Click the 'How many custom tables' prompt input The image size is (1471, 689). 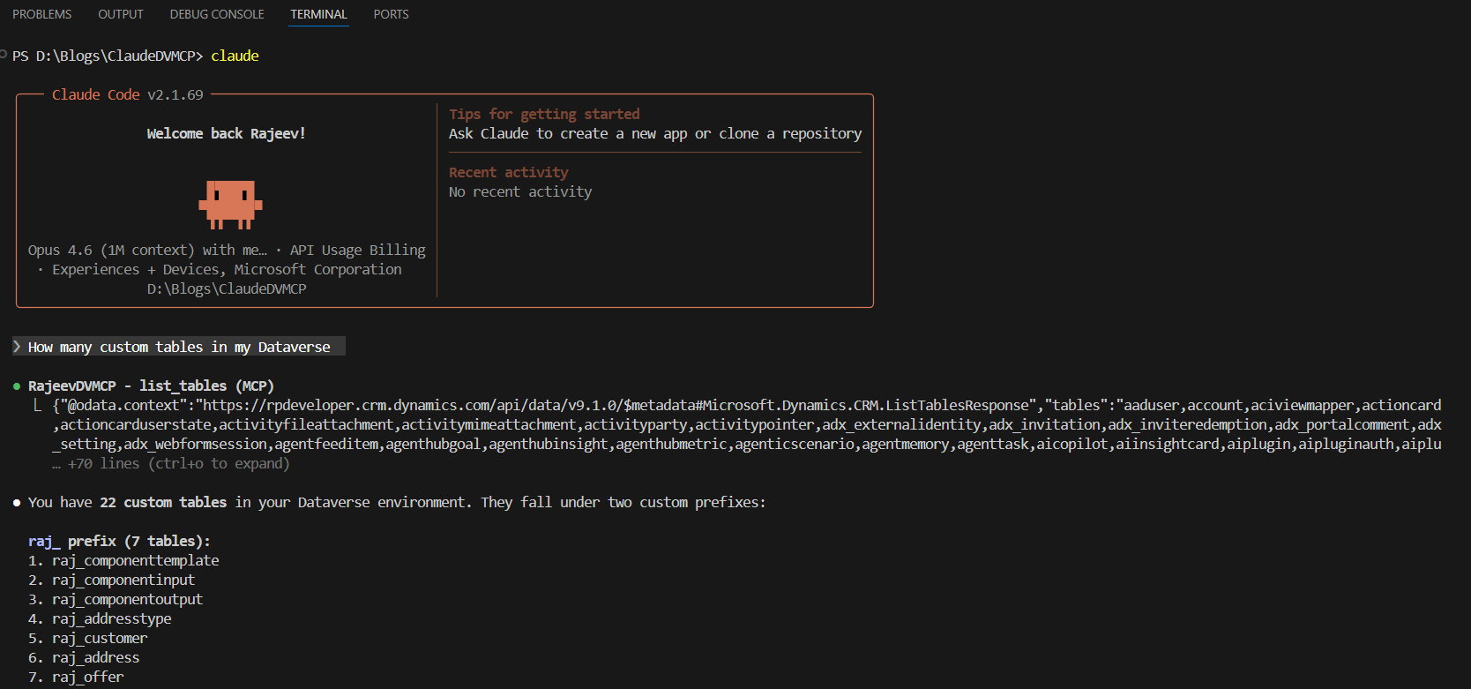pos(179,348)
